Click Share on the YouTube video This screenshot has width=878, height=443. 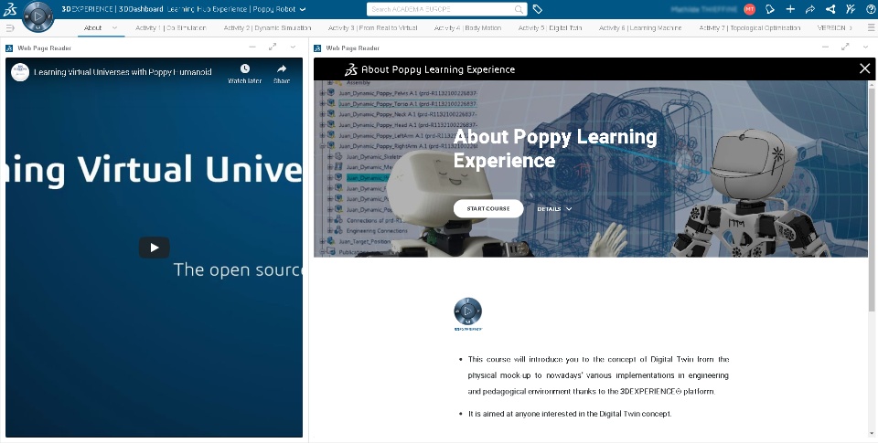(x=282, y=73)
